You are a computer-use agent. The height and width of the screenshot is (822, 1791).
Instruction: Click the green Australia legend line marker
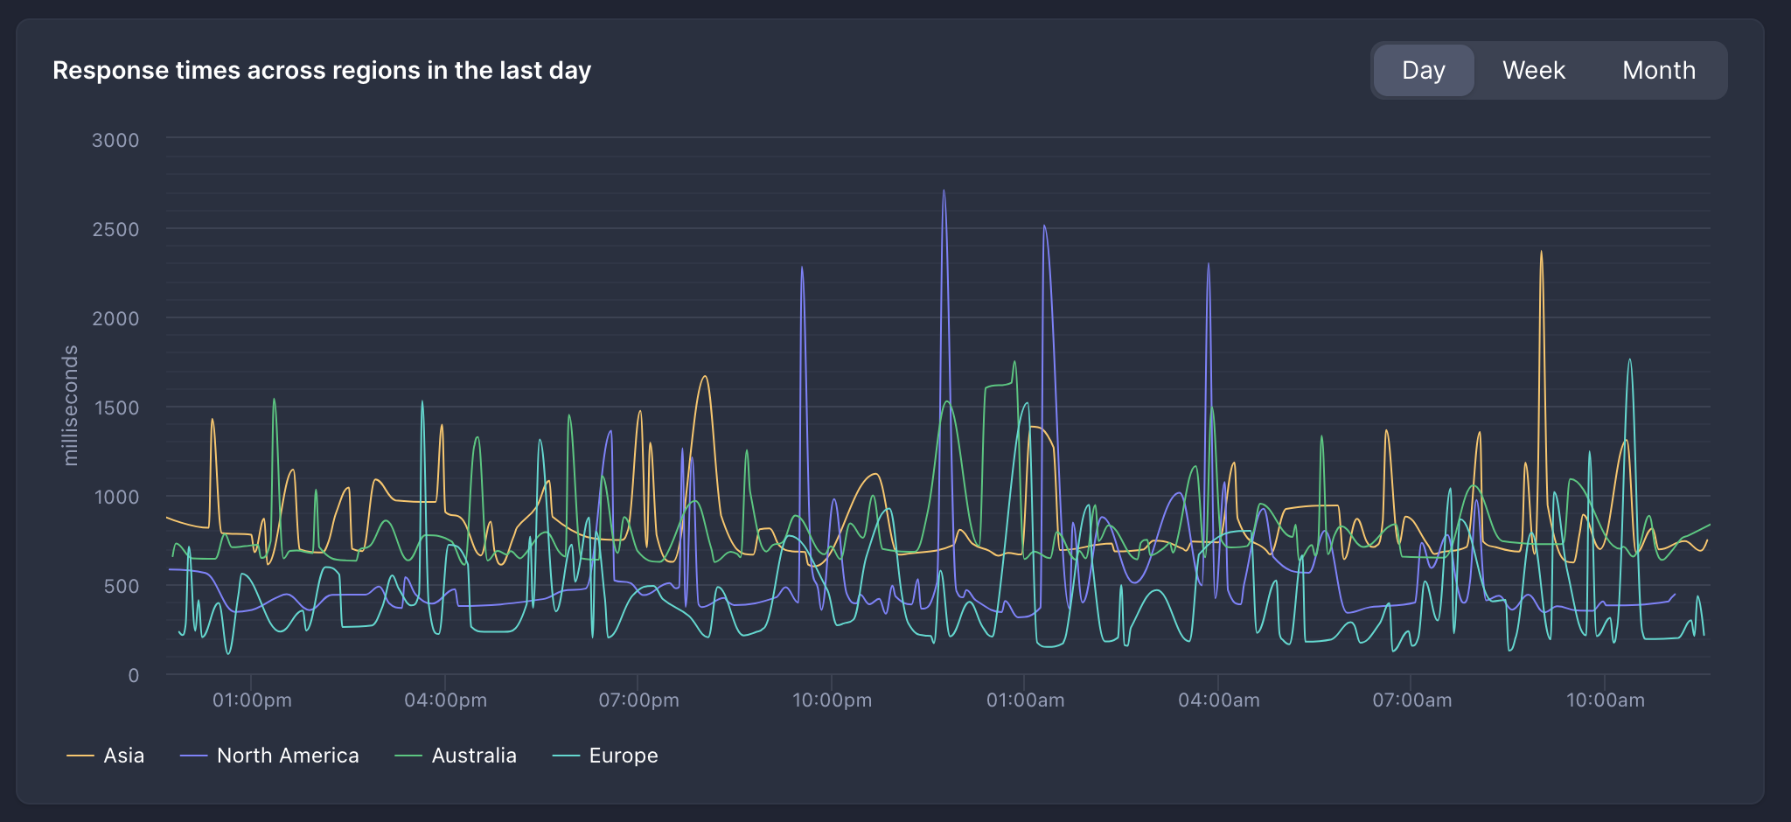click(408, 756)
